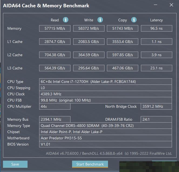Click the Read column header label
The image size is (179, 172).
click(x=55, y=20)
